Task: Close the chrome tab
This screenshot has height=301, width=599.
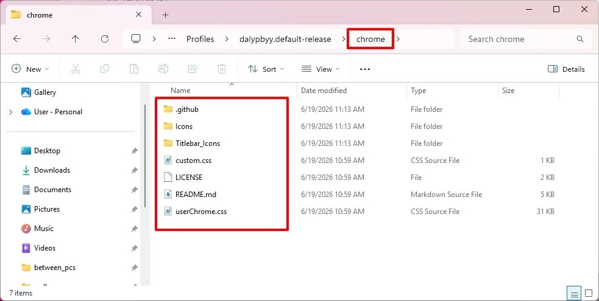Action: point(139,15)
